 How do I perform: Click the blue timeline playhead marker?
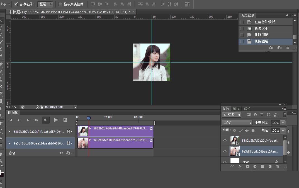pyautogui.click(x=89, y=118)
